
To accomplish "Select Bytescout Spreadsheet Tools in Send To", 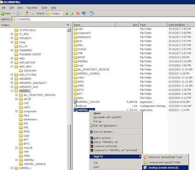I will tap(165, 157).
